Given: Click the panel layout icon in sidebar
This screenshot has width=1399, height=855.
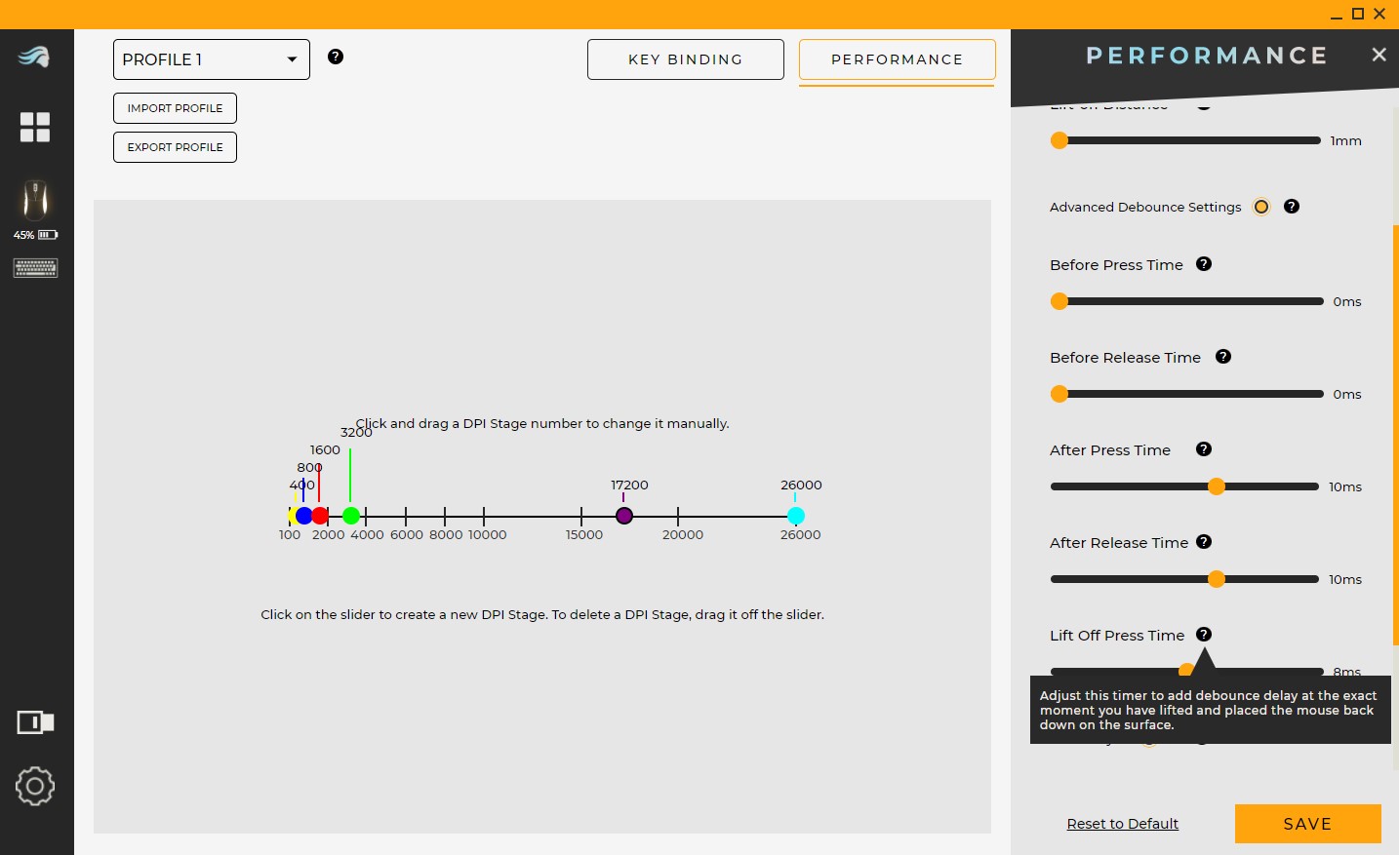Looking at the screenshot, I should (x=35, y=722).
